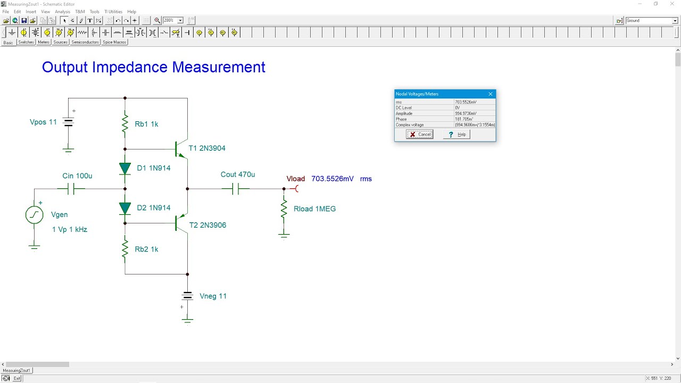Place an Inductor from component toolbar
This screenshot has height=383, width=681.
(117, 32)
